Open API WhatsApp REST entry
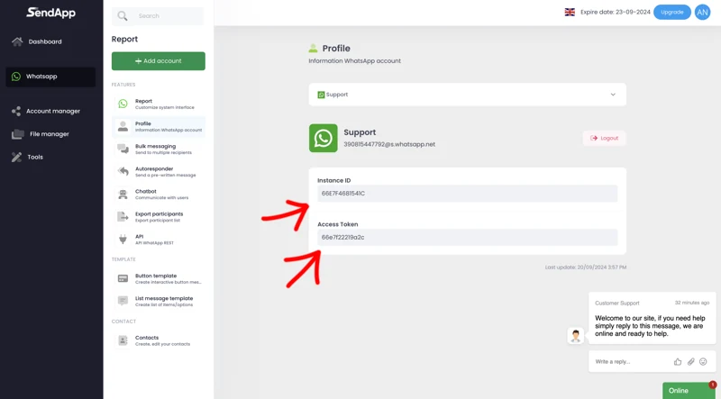 coord(159,239)
